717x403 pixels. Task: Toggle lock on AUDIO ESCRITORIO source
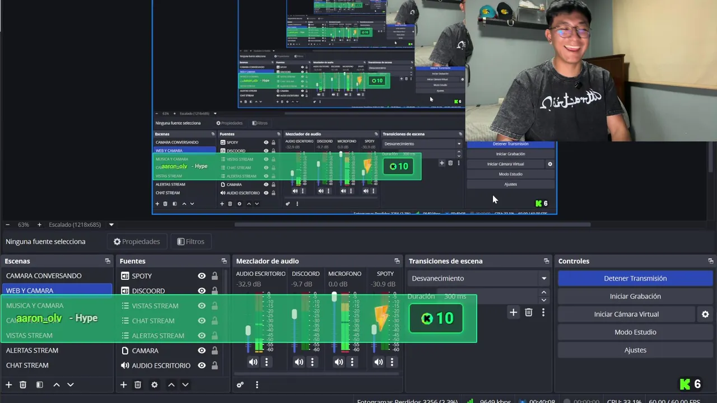pos(215,365)
